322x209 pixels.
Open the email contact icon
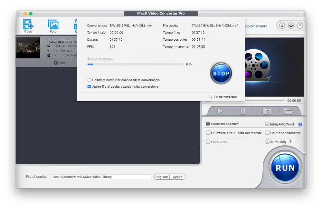291,26
